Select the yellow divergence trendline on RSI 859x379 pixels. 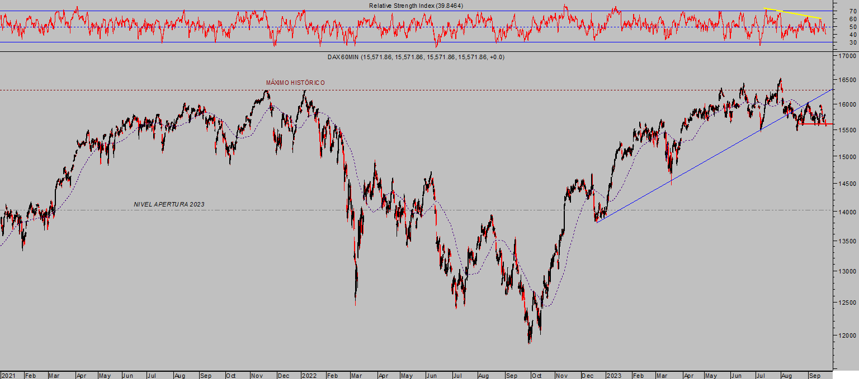coord(792,13)
